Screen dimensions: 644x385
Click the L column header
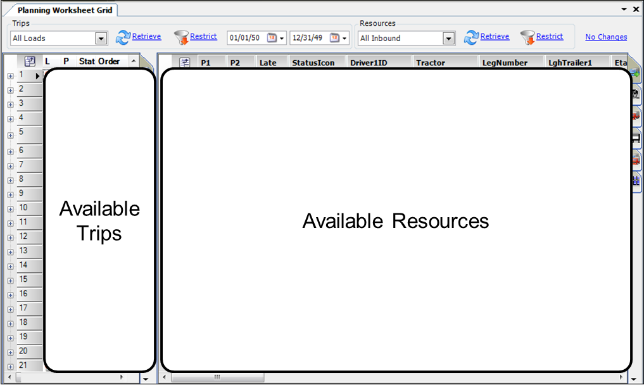pos(47,61)
